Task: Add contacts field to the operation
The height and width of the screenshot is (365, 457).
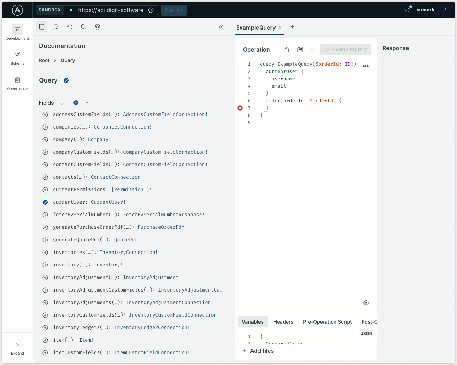Action: 45,177
